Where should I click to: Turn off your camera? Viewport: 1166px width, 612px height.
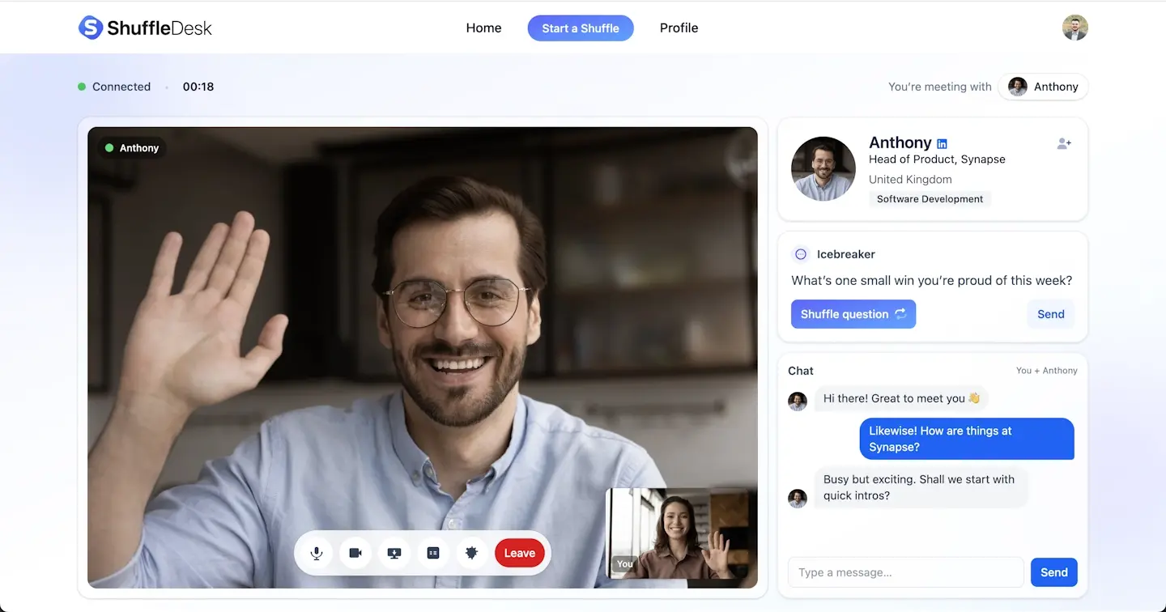355,553
